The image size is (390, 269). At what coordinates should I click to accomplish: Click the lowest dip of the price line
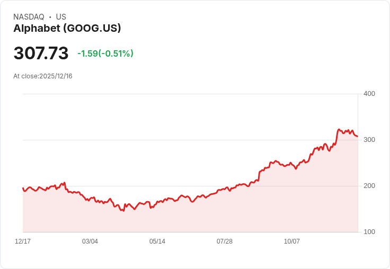click(123, 211)
